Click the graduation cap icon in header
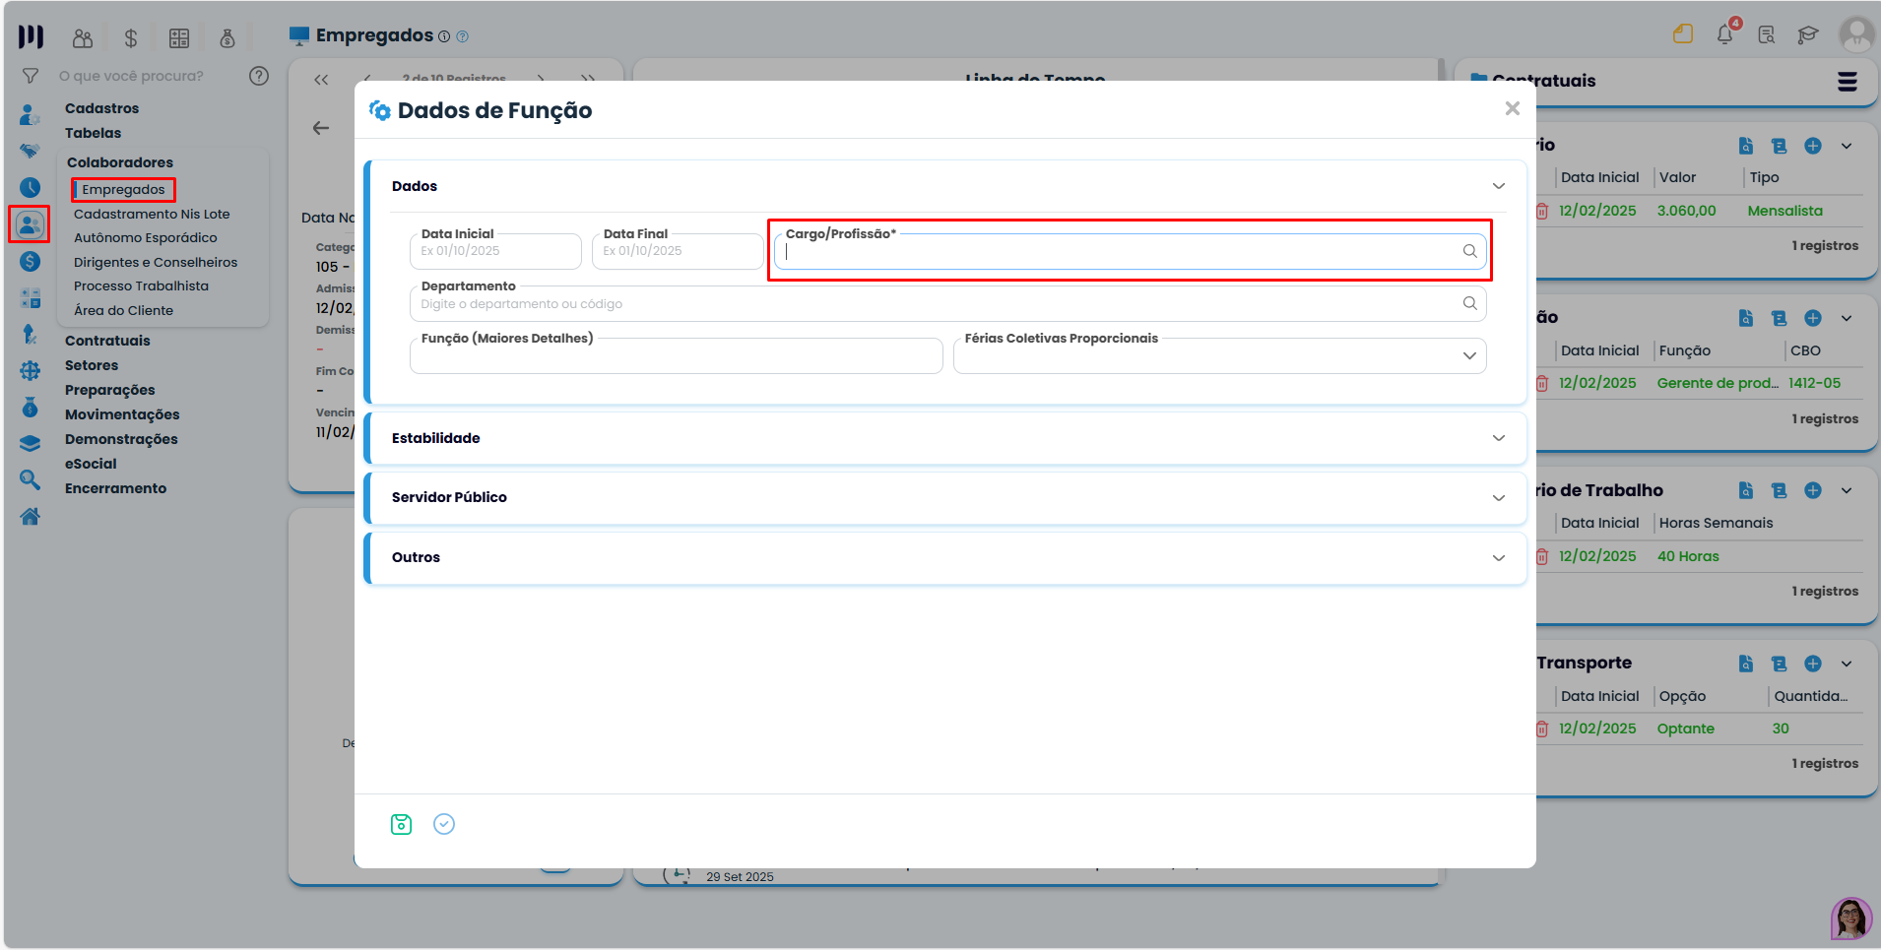The image size is (1881, 950). point(1807,35)
